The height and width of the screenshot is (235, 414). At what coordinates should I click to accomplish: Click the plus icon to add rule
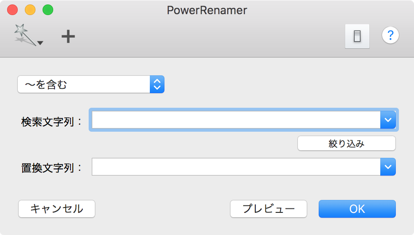pos(68,37)
